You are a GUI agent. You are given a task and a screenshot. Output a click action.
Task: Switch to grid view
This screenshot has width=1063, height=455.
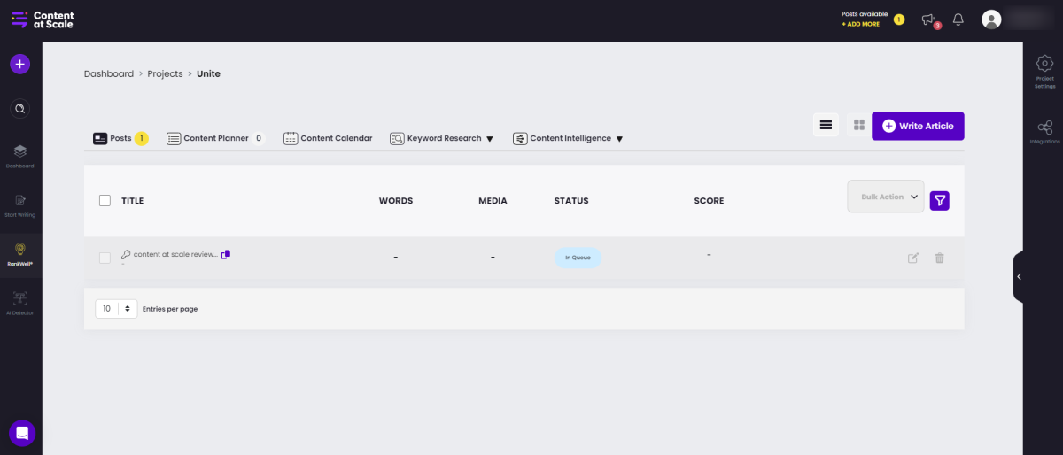point(858,126)
